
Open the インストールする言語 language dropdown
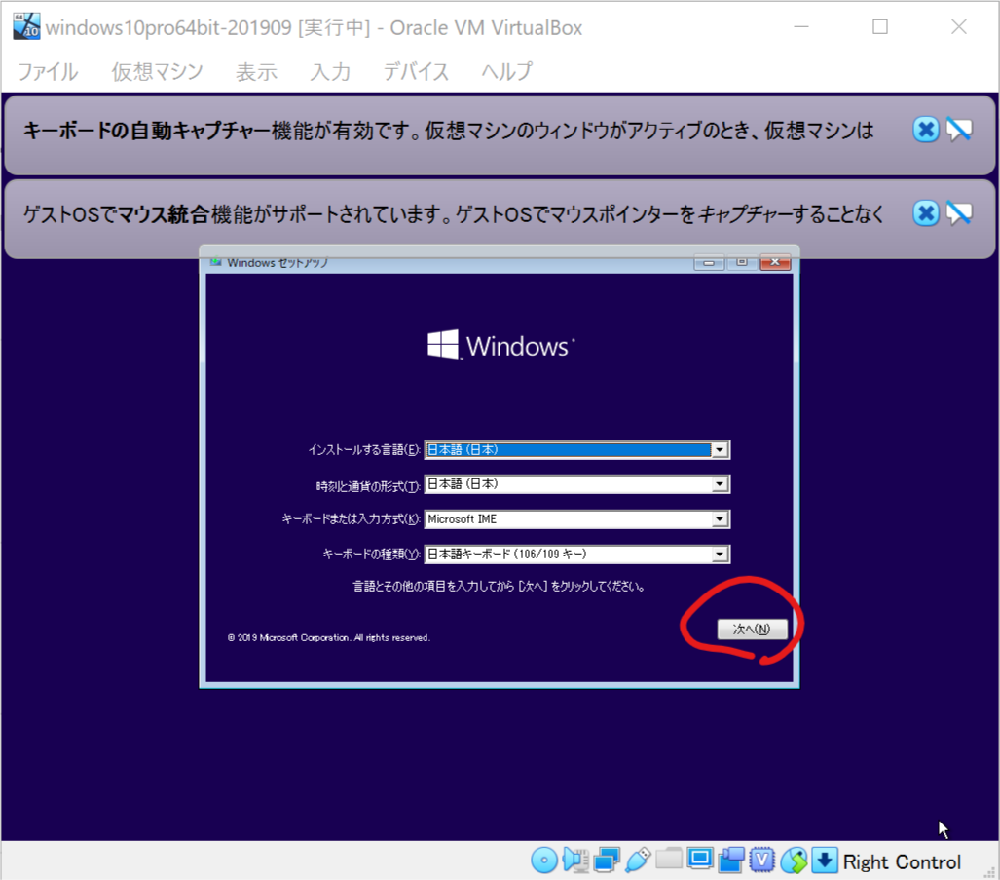click(x=721, y=449)
